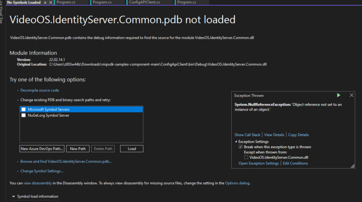Enable the Microsoft Symbol Servers checkbox

[24, 109]
